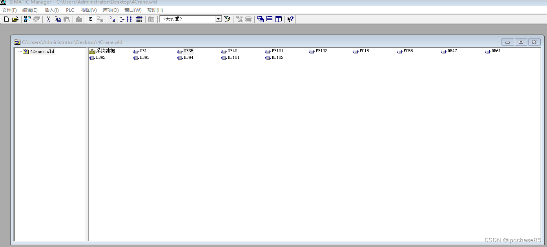This screenshot has height=247, width=547.
Task: Open the 帮助(H) menu
Action: [x=155, y=10]
